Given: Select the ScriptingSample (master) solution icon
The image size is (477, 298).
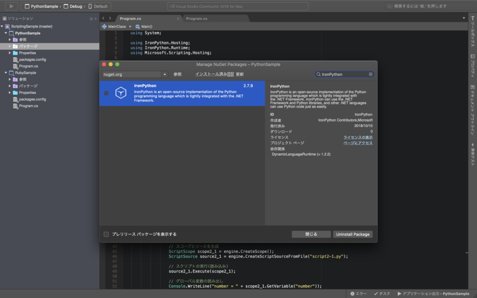Looking at the screenshot, I should [7, 26].
